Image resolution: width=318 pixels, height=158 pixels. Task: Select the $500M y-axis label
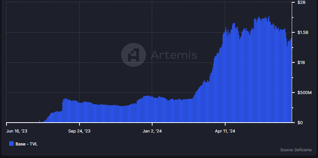[x=304, y=93]
